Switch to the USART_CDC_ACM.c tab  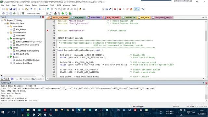[59, 18]
